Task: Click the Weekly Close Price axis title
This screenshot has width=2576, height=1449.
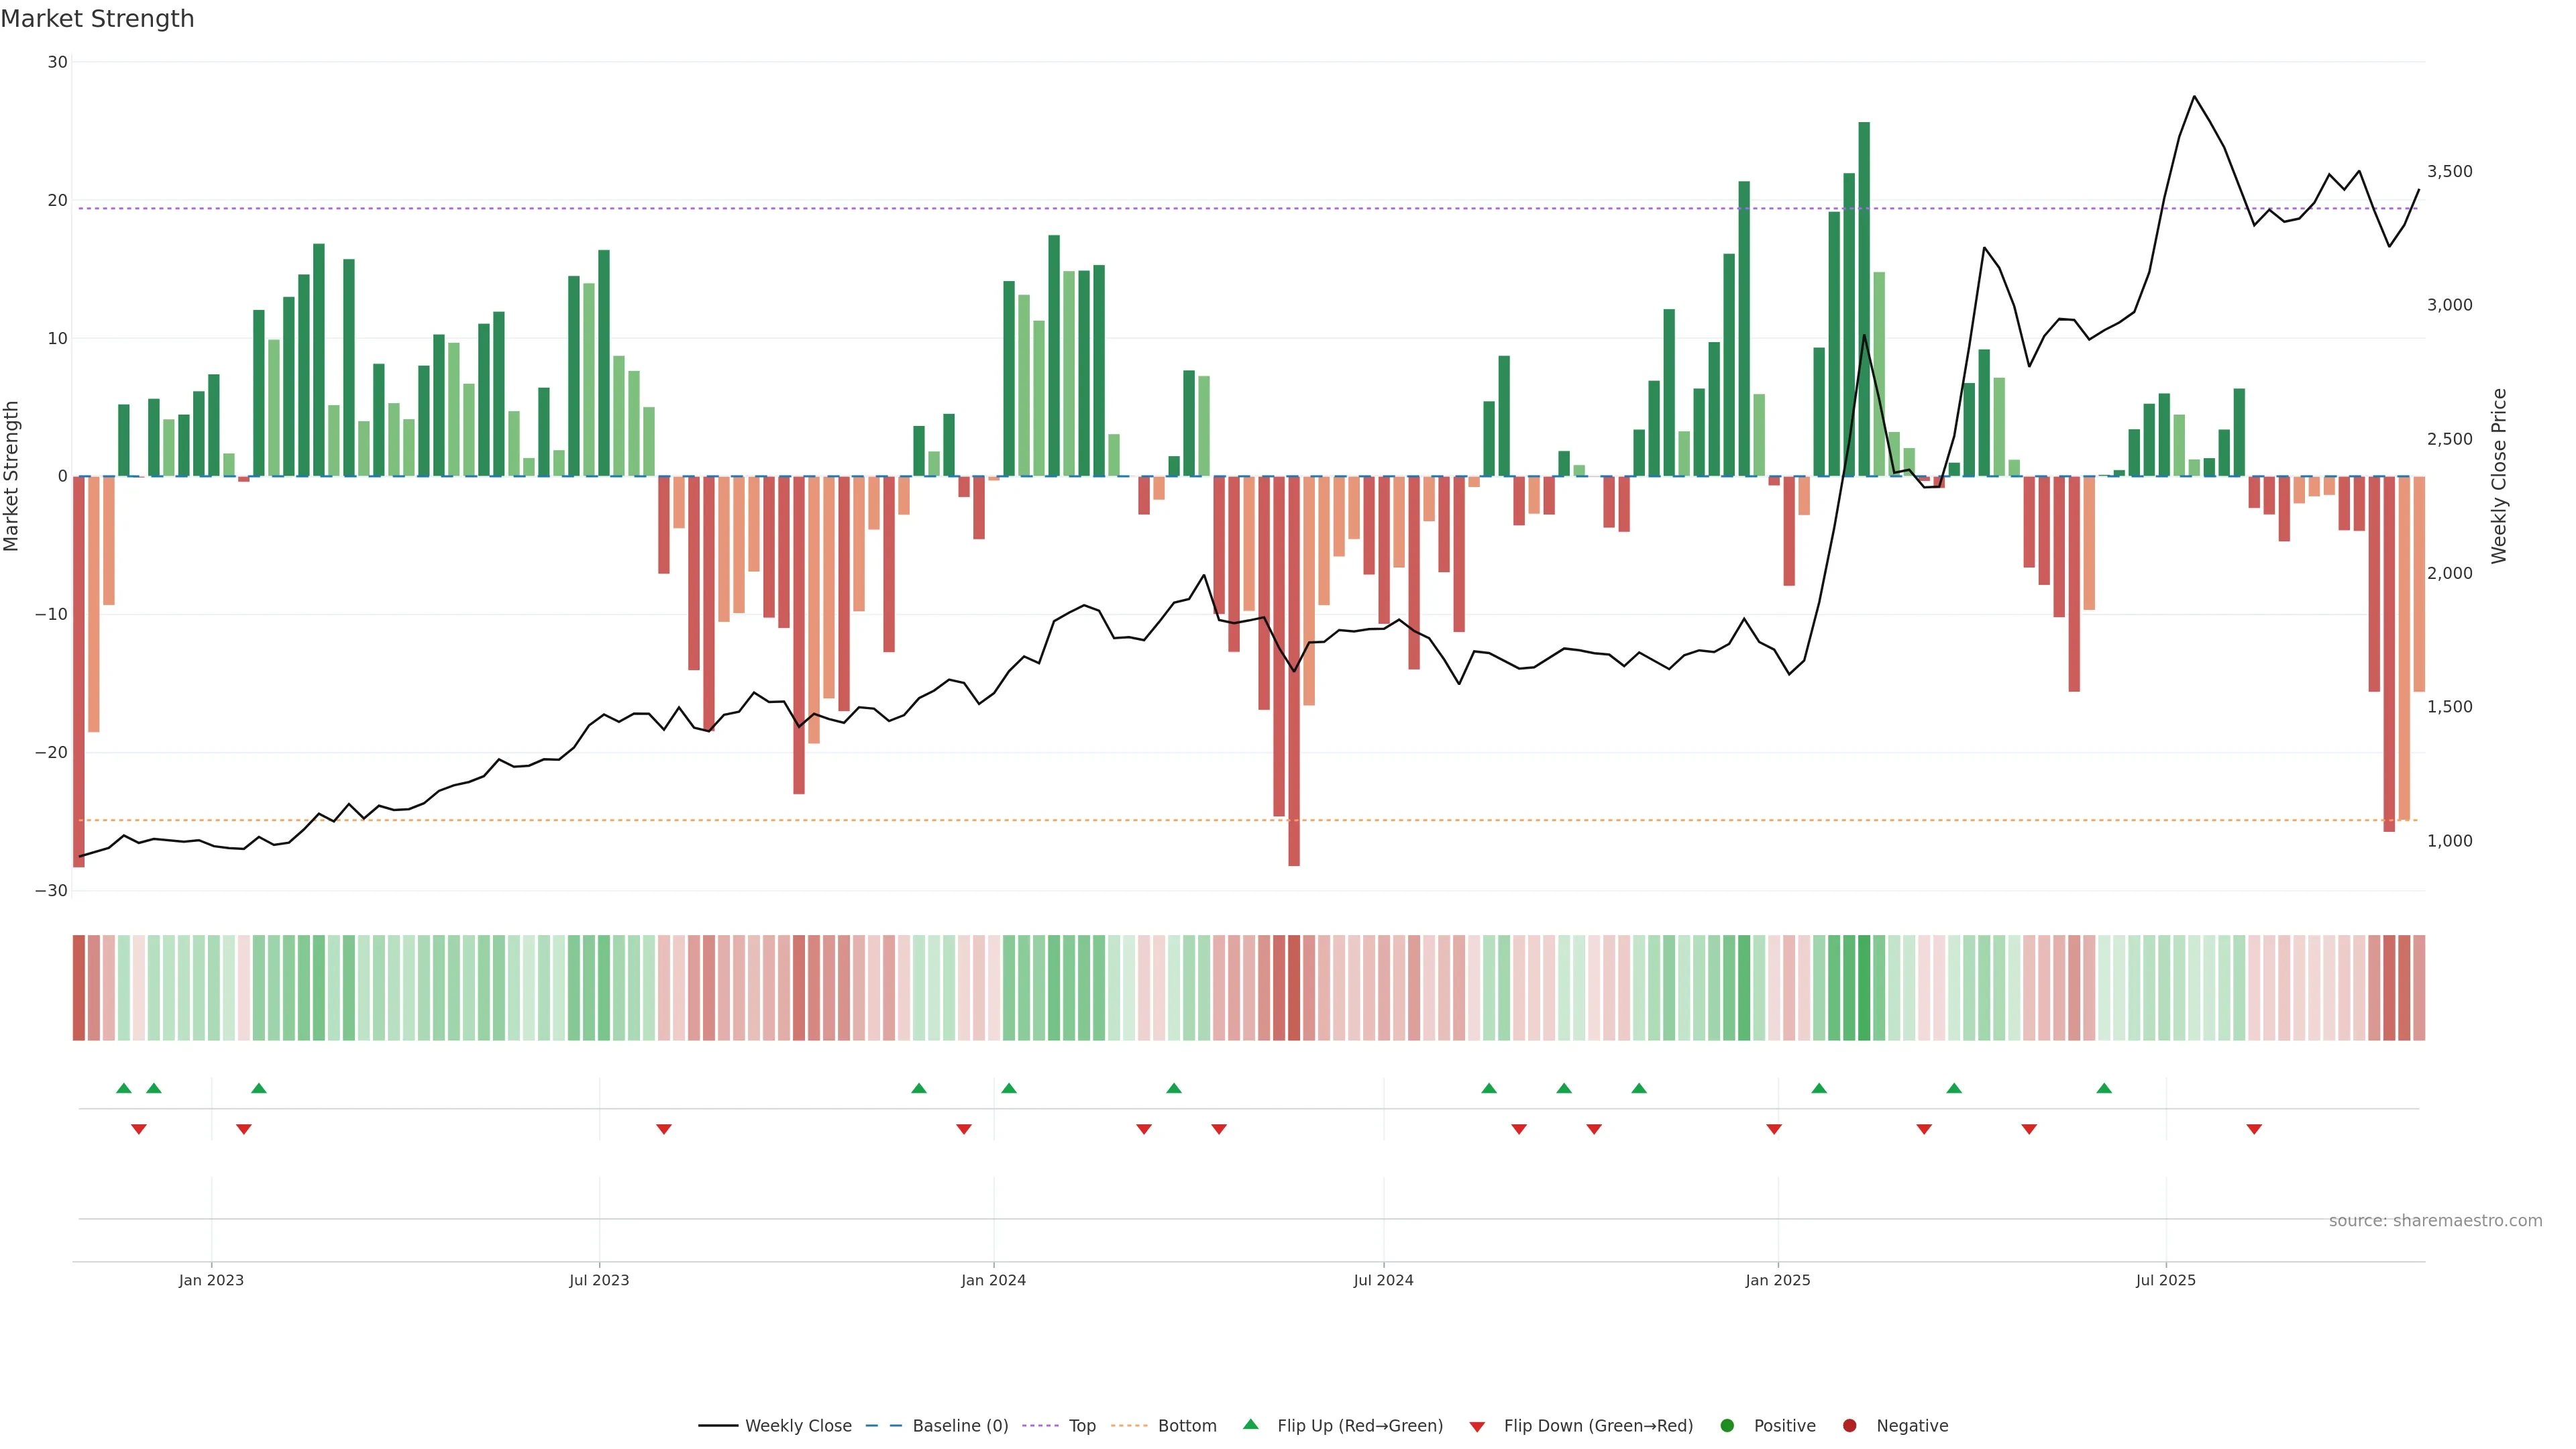Action: tap(2499, 476)
